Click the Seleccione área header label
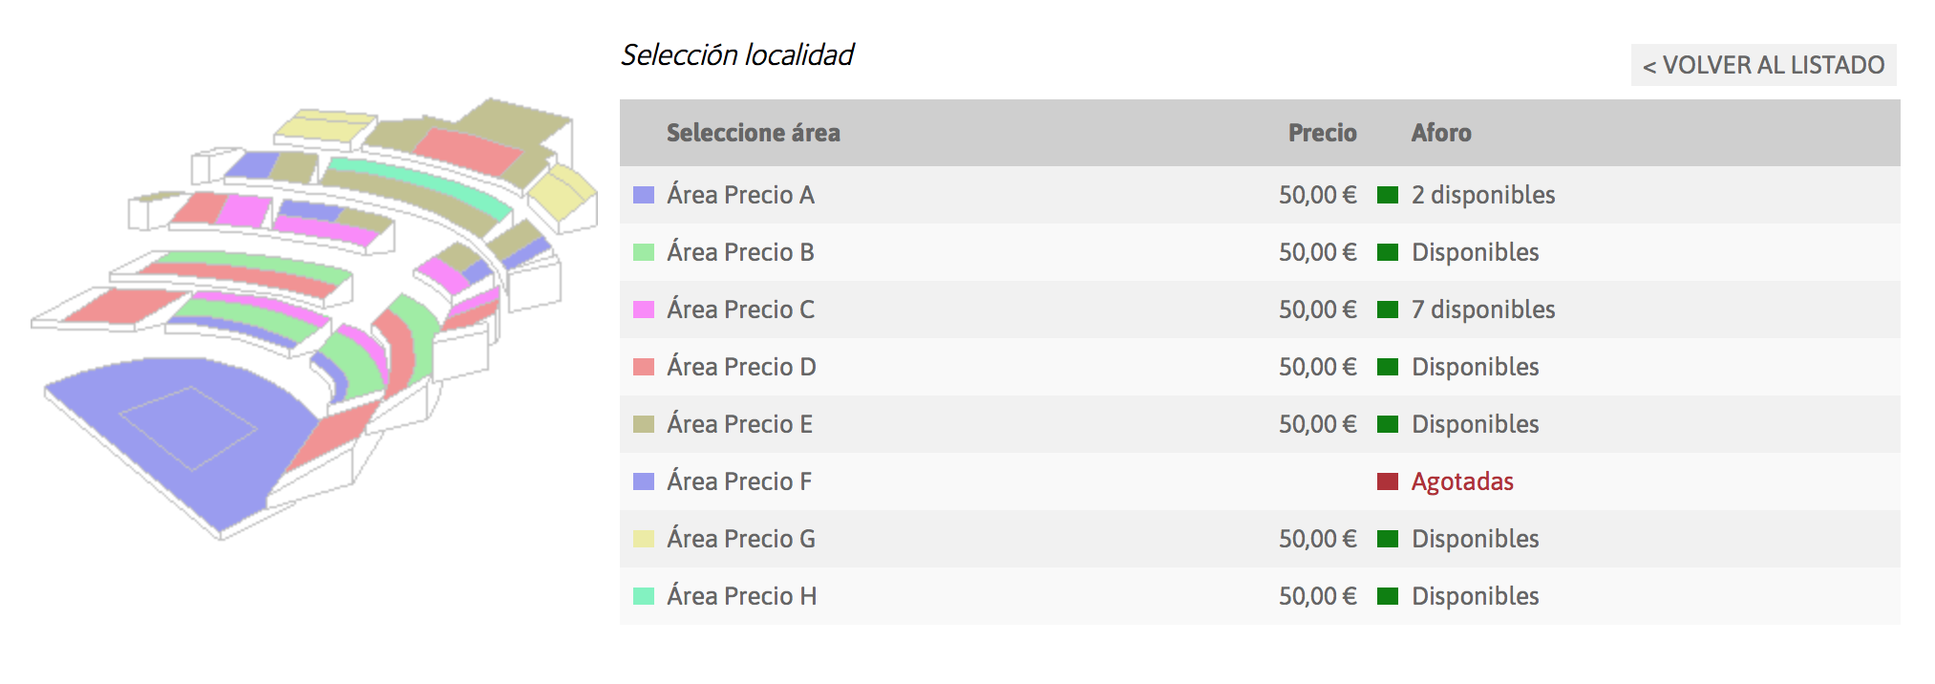The image size is (1935, 684). coord(754,133)
